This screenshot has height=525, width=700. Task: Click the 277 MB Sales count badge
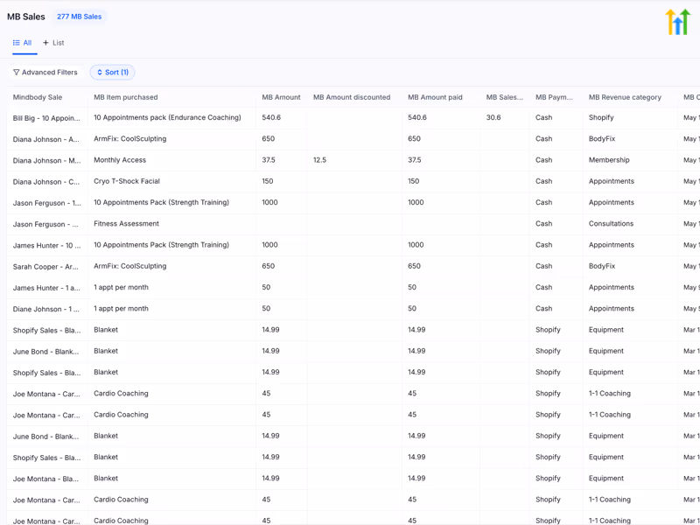click(x=79, y=17)
